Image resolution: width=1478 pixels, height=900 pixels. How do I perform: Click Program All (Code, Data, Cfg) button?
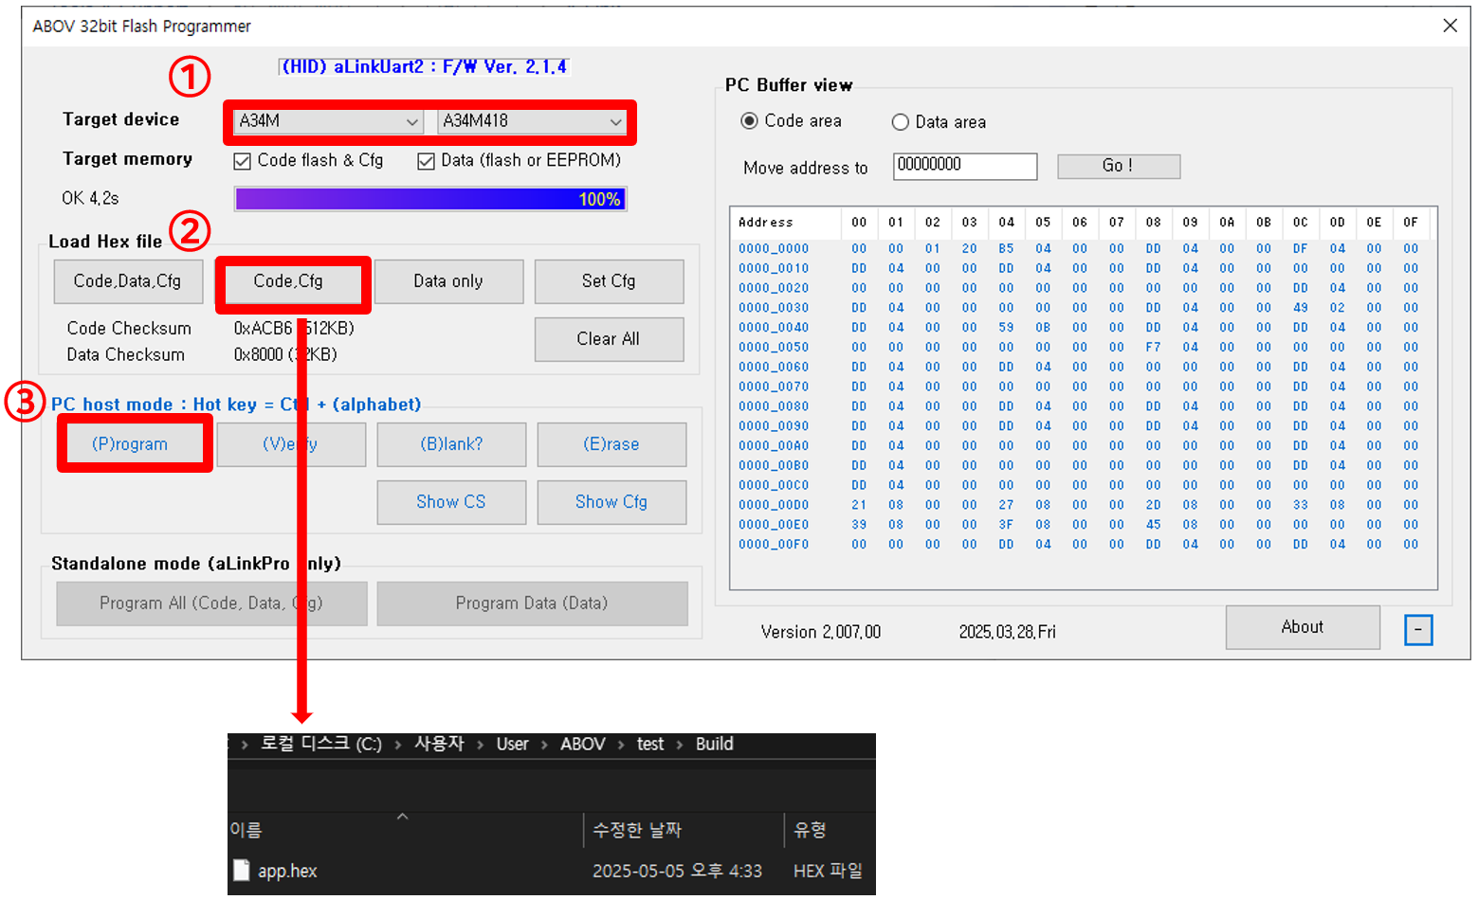pyautogui.click(x=211, y=603)
